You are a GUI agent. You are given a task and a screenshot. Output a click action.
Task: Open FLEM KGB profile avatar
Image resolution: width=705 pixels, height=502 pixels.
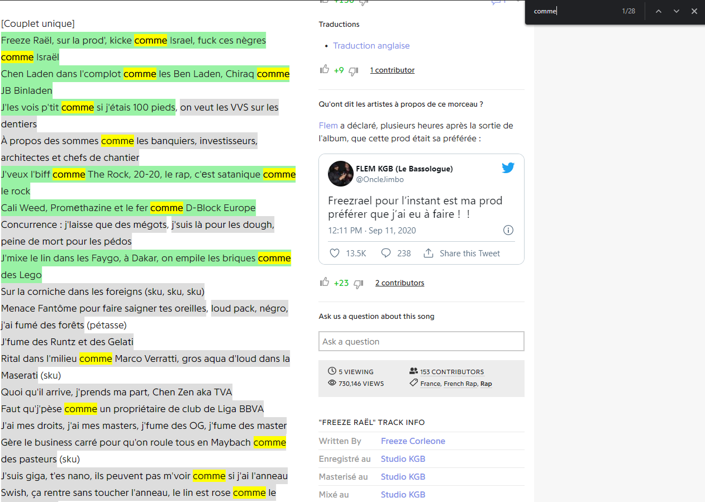coord(340,174)
